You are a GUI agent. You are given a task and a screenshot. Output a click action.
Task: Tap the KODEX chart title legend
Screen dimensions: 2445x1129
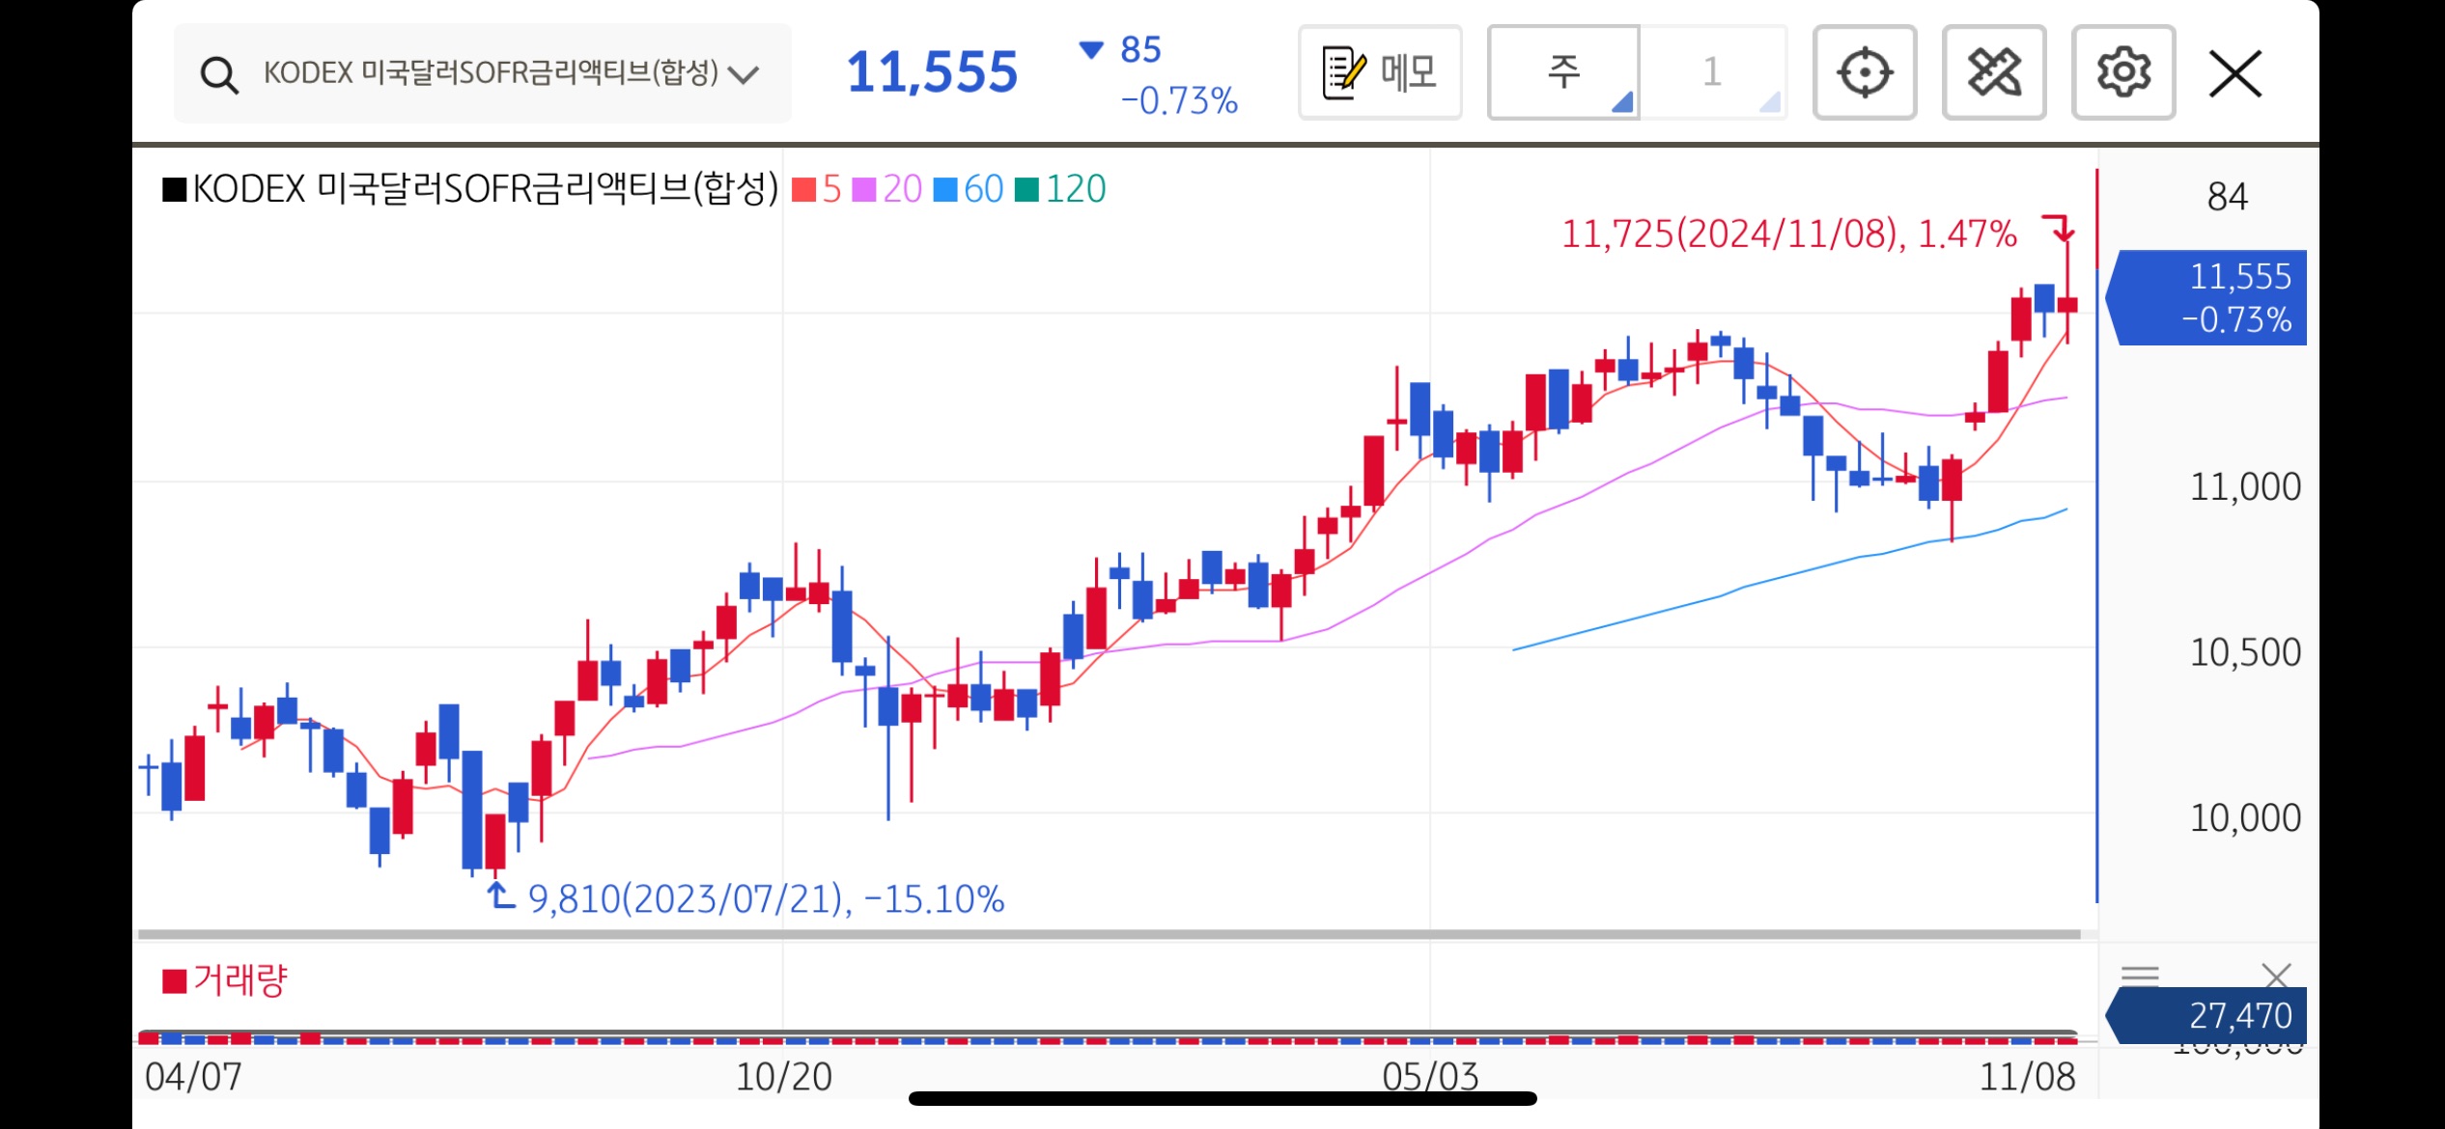point(470,189)
